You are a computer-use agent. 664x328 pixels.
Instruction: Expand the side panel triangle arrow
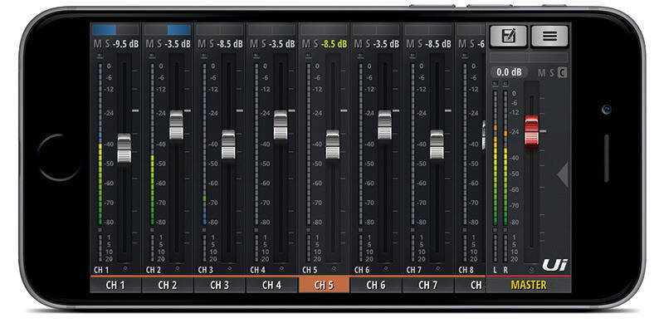563,174
